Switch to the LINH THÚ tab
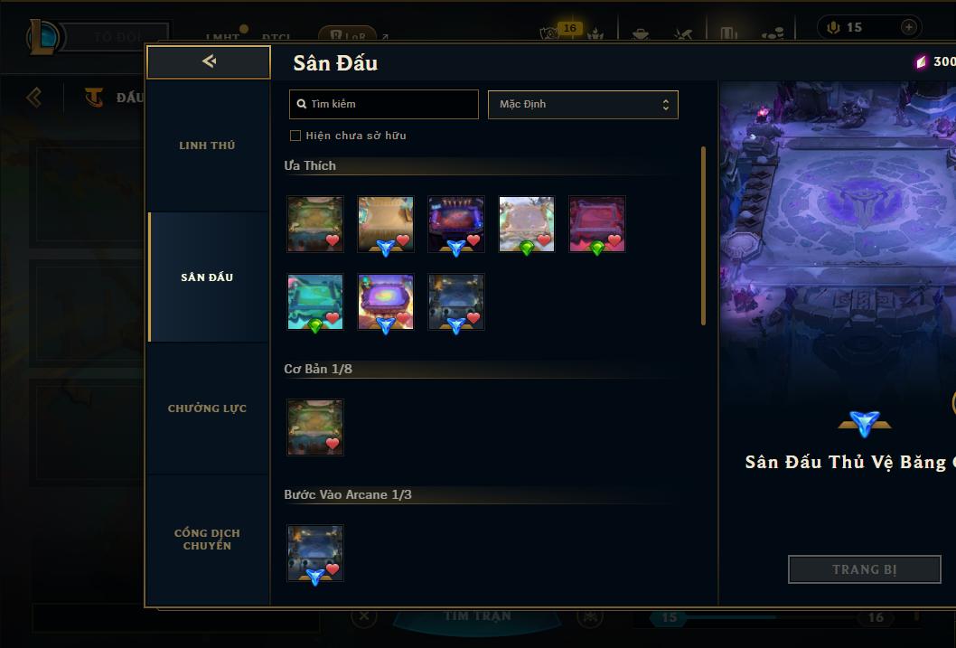The width and height of the screenshot is (956, 648). 207,146
